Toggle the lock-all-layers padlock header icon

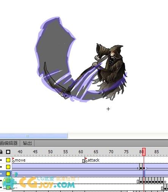1,152
